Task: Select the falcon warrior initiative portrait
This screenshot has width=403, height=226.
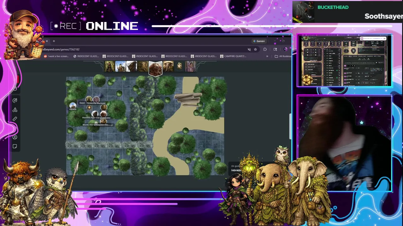Action: tap(121, 66)
